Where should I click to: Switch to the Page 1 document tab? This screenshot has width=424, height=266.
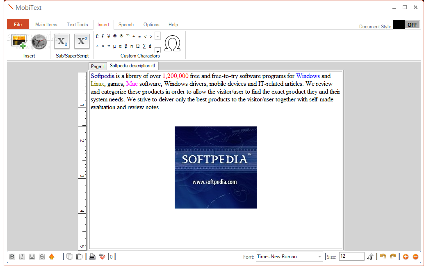98,66
